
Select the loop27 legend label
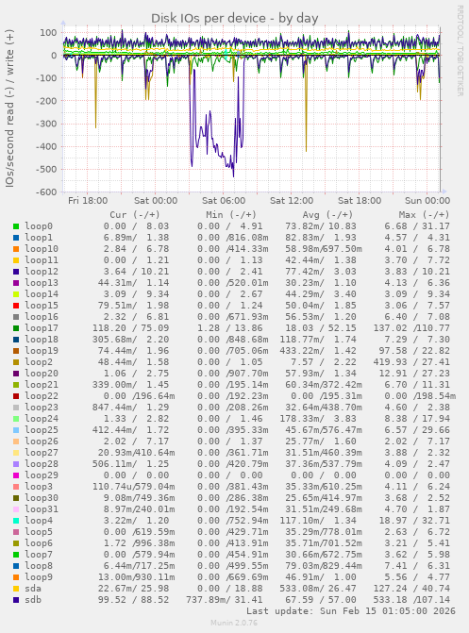42,453
